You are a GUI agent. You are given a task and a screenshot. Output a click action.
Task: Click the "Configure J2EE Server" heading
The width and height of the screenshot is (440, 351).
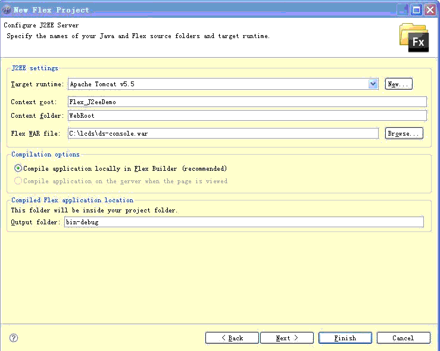coord(41,25)
